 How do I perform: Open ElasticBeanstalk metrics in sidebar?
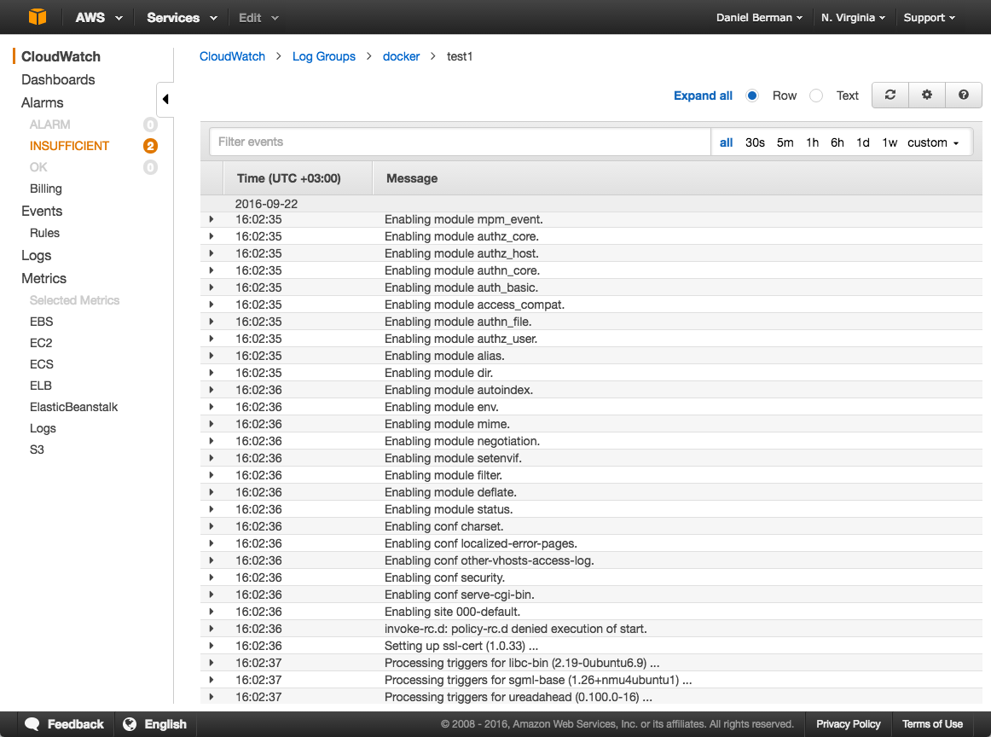click(73, 407)
